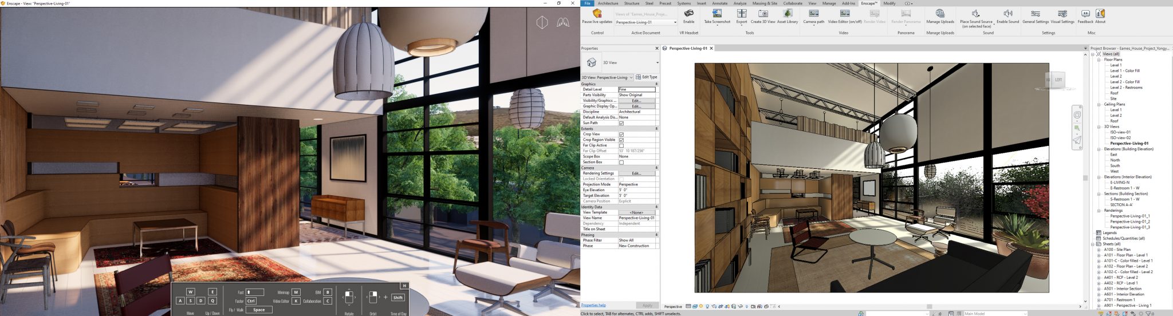The height and width of the screenshot is (316, 1173).
Task: Collapse the Extents section in Properties
Action: [x=656, y=129]
